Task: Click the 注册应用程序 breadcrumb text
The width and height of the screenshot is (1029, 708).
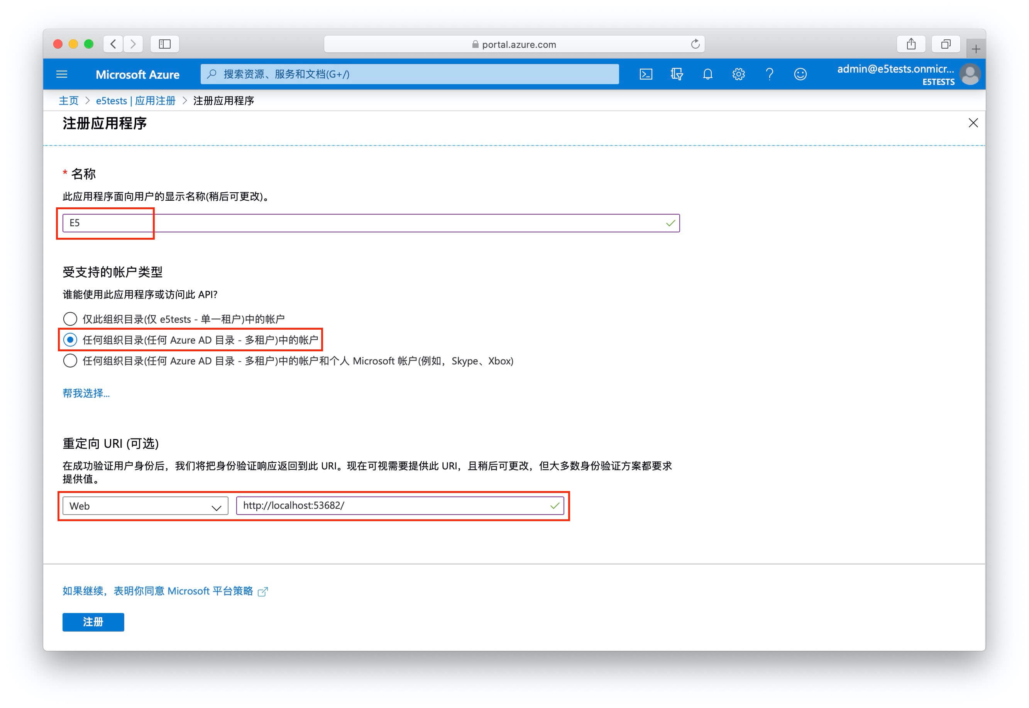Action: pyautogui.click(x=223, y=101)
